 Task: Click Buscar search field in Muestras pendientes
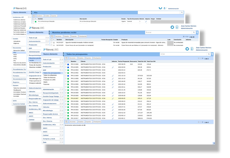click(168, 32)
